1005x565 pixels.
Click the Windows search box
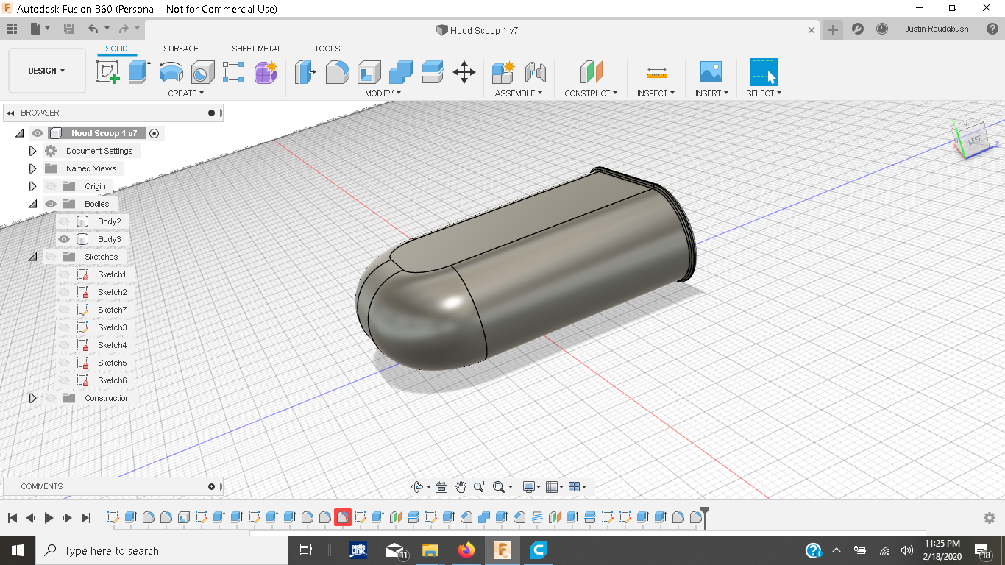tap(161, 550)
